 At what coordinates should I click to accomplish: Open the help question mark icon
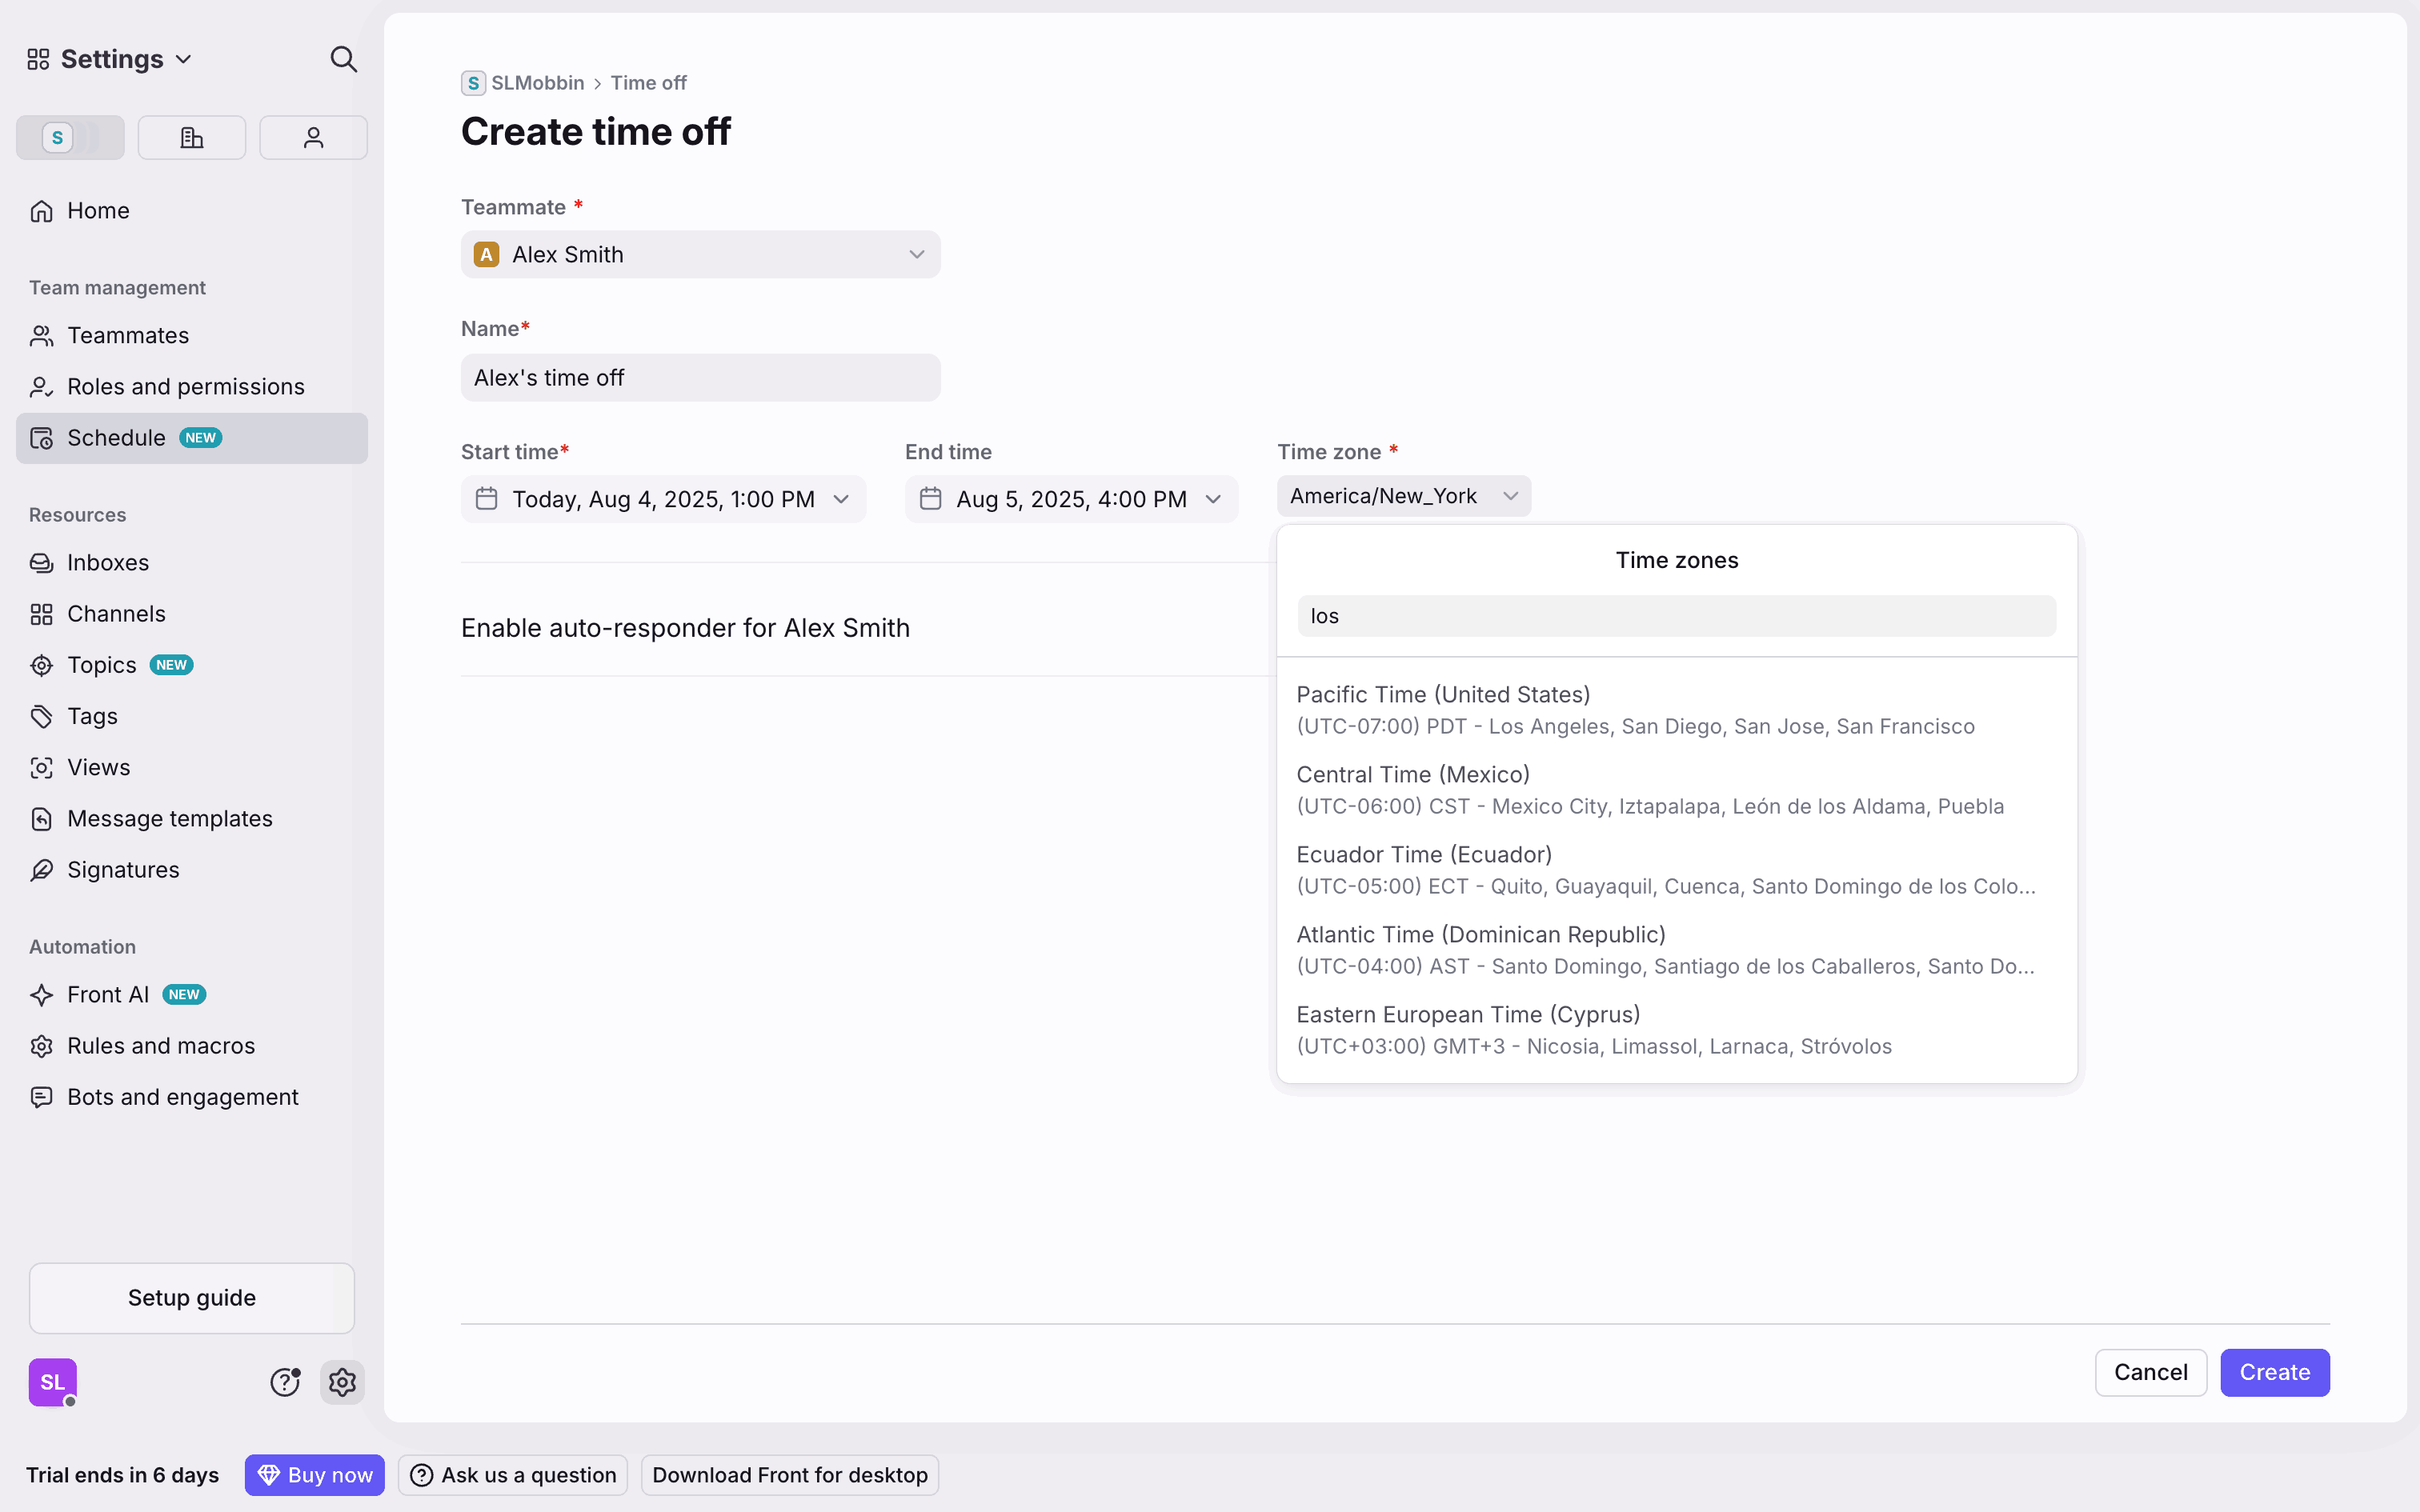tap(285, 1382)
